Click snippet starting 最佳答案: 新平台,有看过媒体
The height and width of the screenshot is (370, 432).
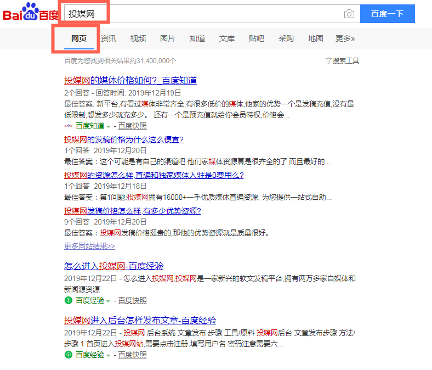coord(209,109)
